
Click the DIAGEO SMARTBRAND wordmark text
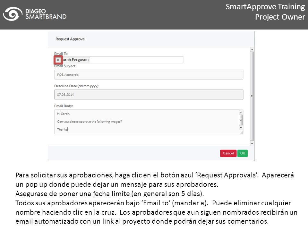point(46,14)
